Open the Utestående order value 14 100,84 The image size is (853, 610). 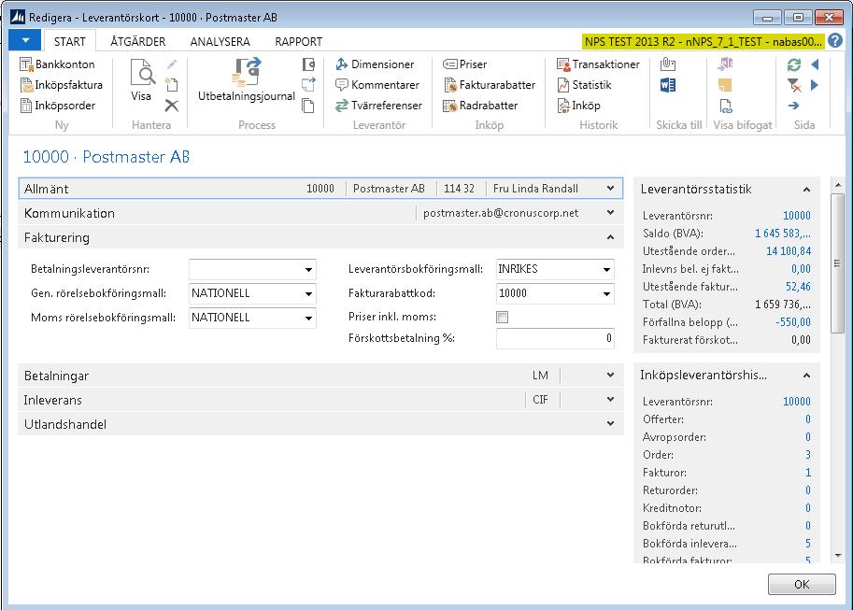[x=789, y=251]
